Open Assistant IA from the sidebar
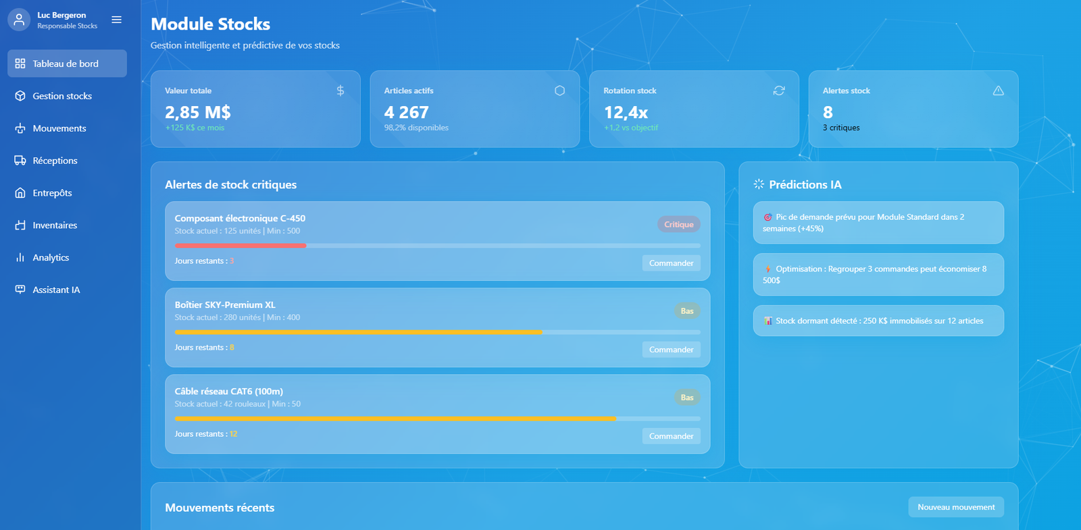The image size is (1081, 530). (56, 290)
